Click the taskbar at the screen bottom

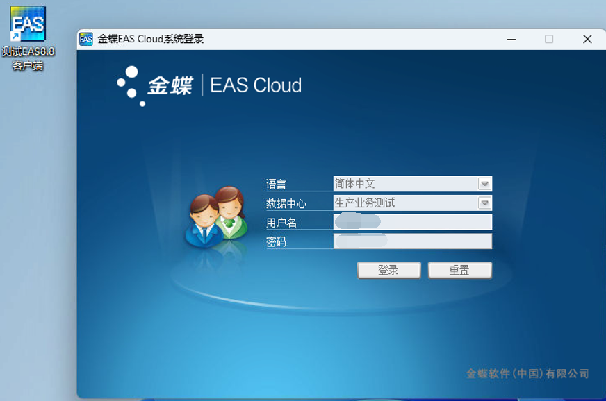point(303,398)
